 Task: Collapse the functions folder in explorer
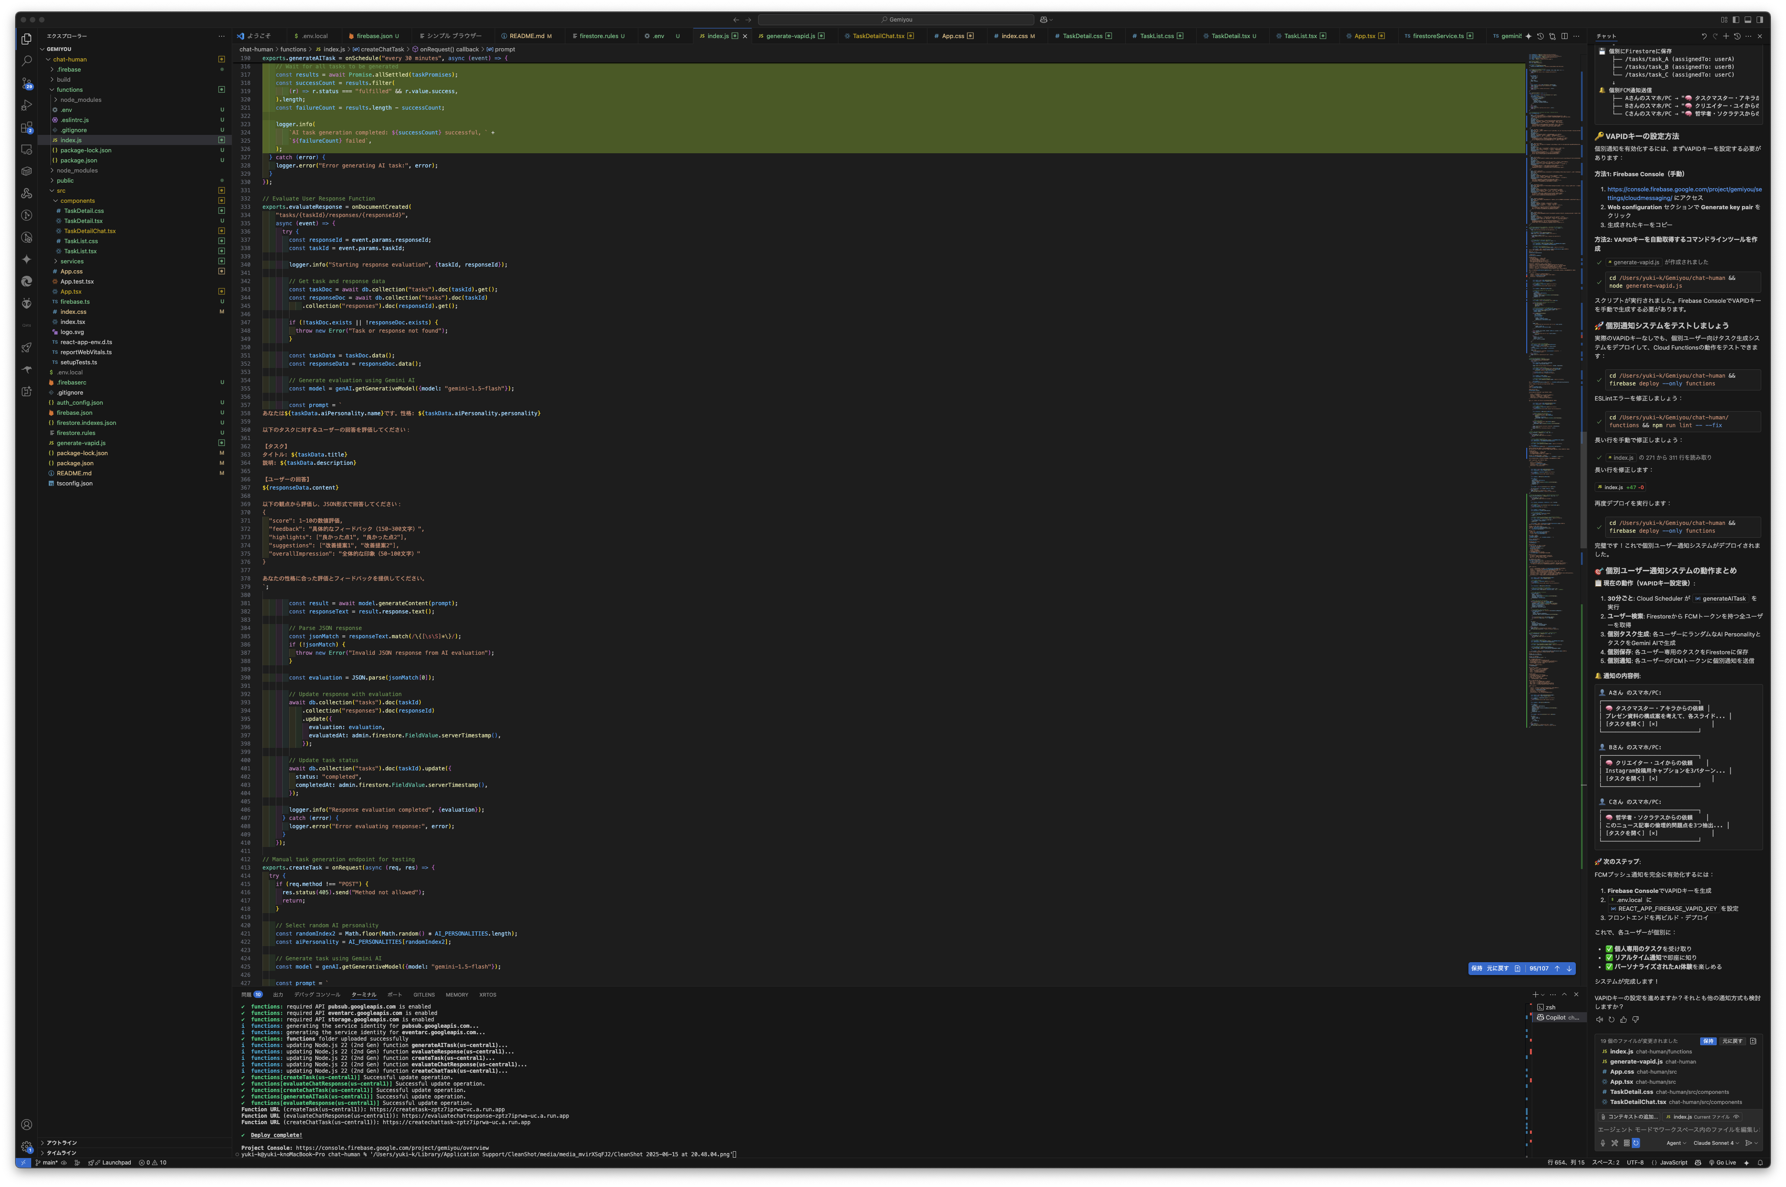69,89
